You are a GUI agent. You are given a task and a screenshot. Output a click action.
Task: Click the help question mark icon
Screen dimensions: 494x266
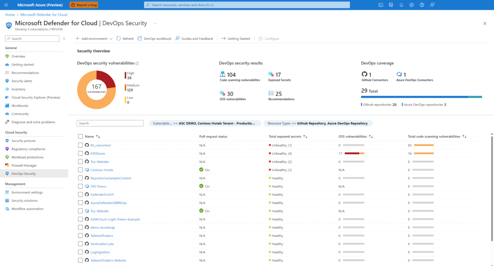coord(422,5)
